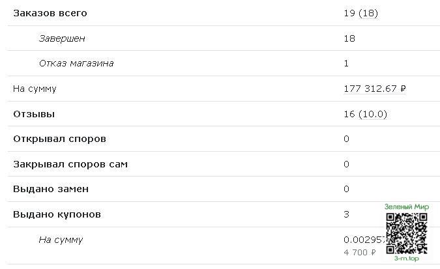Click the underlined 177 312.67 ₽ amount
Viewport: 440px width, 269px height.
pos(375,89)
